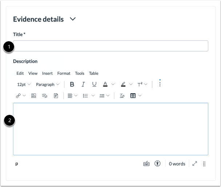Open the View menu in the editor
The height and width of the screenshot is (187, 221).
click(x=33, y=73)
